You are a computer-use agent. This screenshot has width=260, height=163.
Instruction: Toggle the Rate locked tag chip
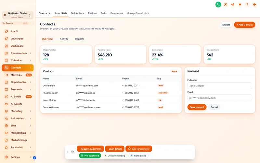tap(138, 156)
